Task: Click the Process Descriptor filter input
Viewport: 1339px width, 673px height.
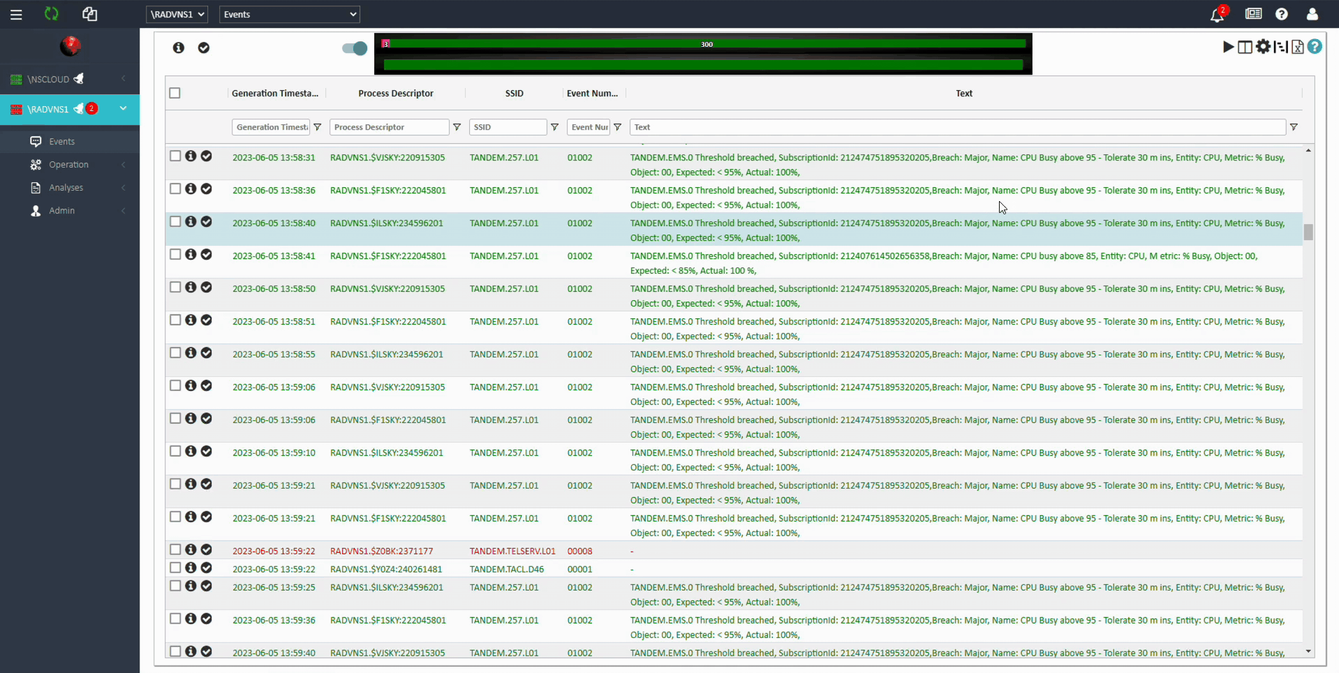Action: 390,127
